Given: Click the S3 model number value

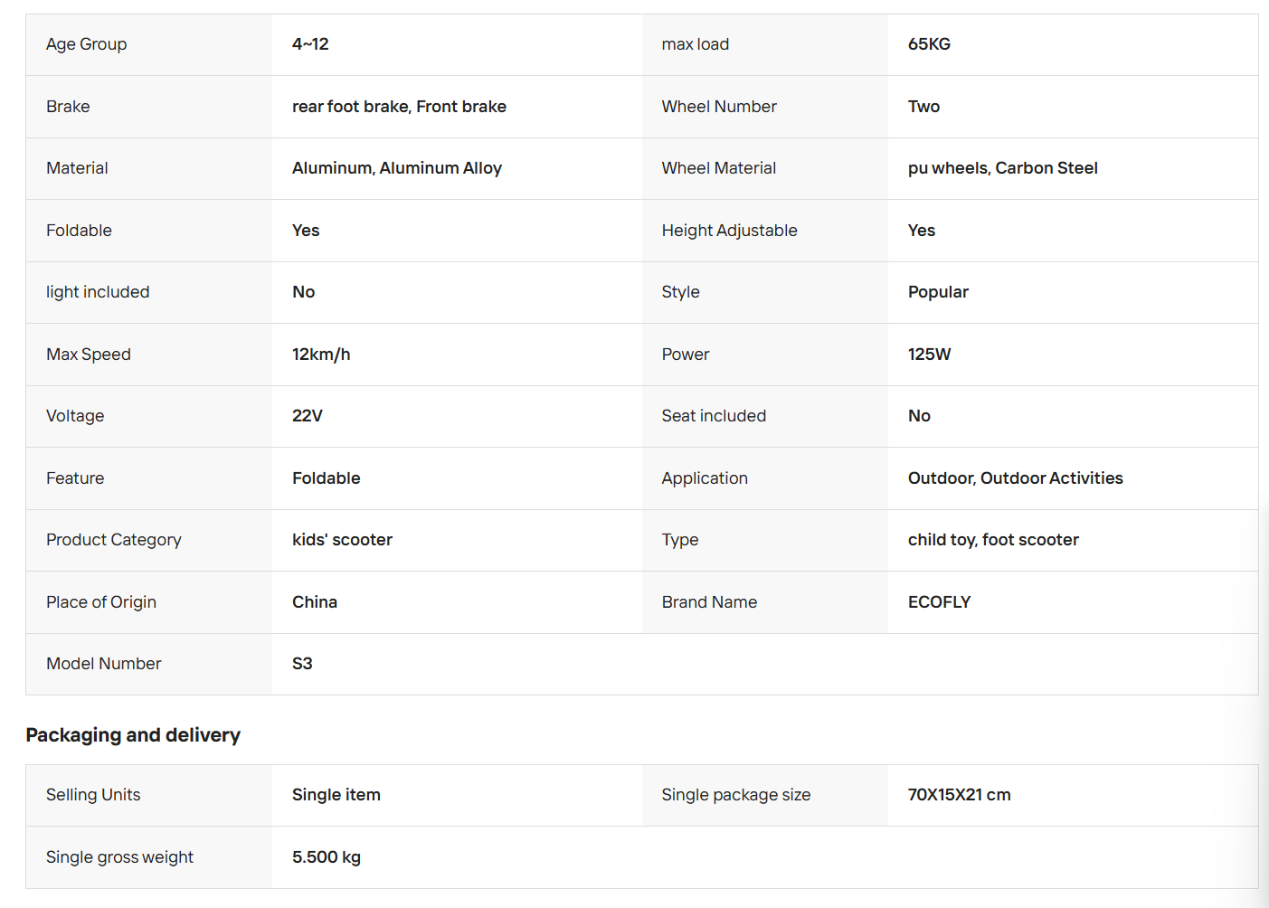Looking at the screenshot, I should click(302, 664).
